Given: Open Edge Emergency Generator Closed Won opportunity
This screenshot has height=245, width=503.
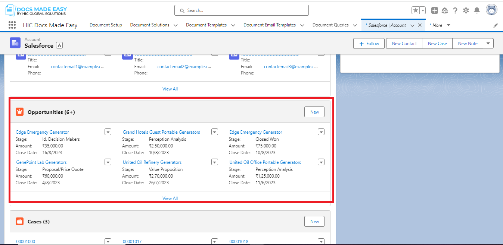Looking at the screenshot, I should 256,132.
